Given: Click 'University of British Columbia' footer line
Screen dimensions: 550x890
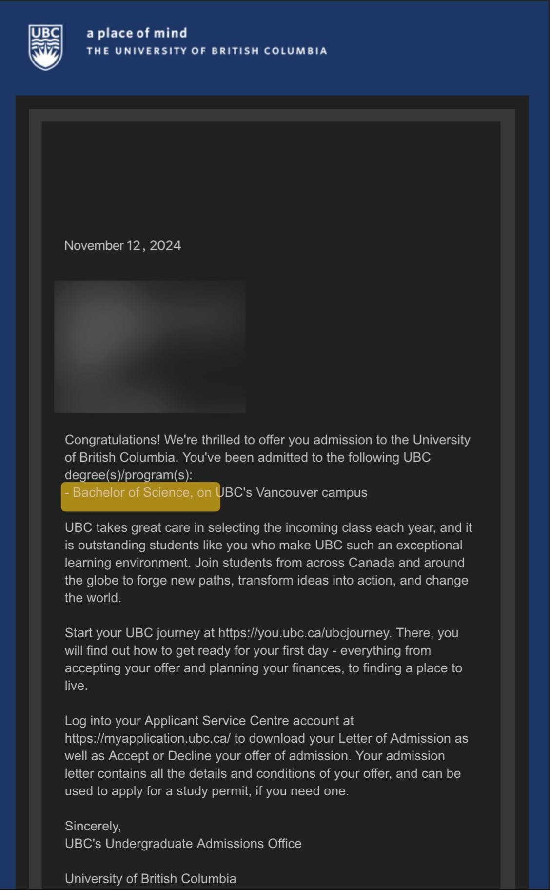Looking at the screenshot, I should click(x=151, y=879).
